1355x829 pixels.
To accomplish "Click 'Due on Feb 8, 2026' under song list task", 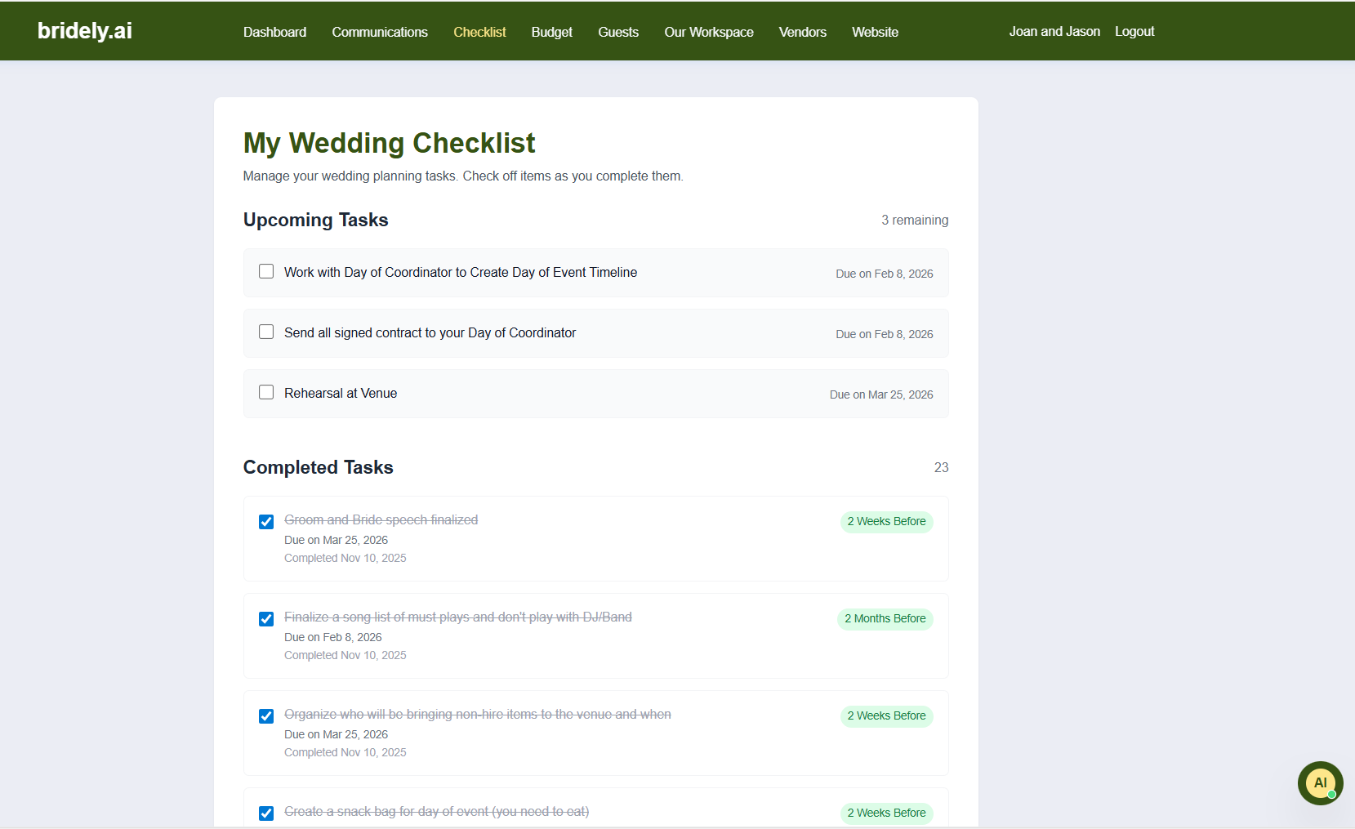I will (x=333, y=637).
